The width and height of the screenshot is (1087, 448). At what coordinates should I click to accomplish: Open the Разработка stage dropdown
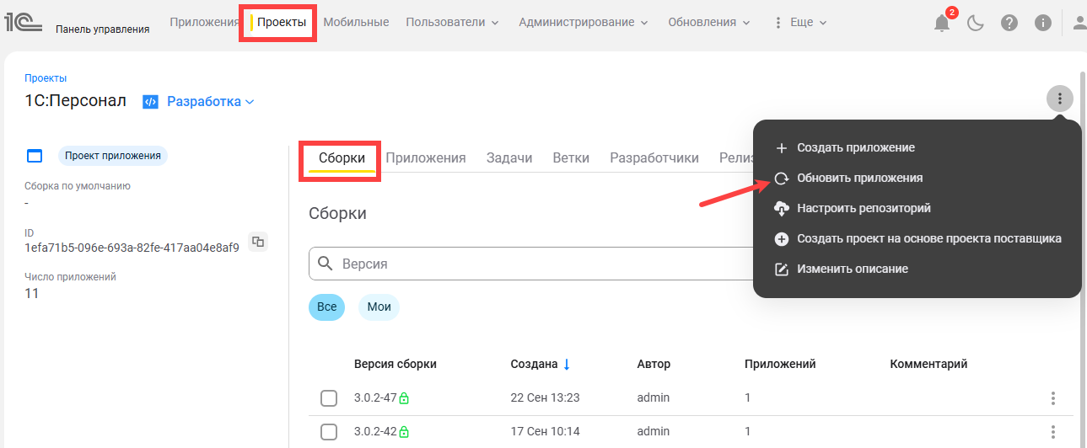[211, 102]
